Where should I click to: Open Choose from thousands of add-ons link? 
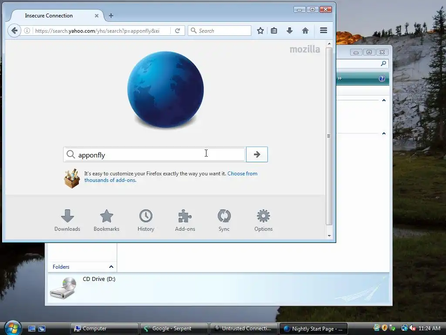pos(171,177)
